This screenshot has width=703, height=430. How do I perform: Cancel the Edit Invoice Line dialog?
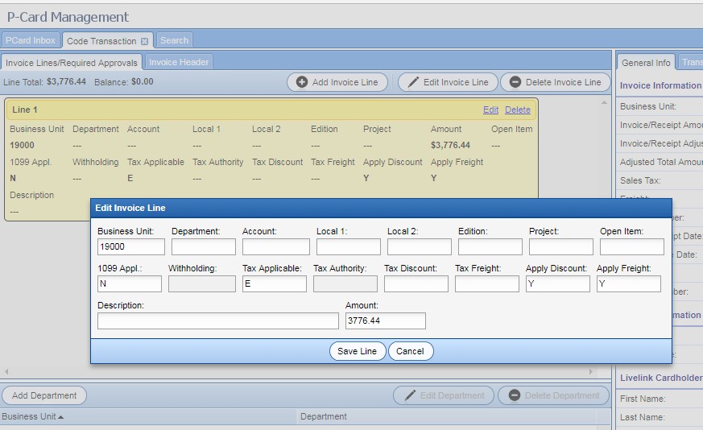(410, 351)
